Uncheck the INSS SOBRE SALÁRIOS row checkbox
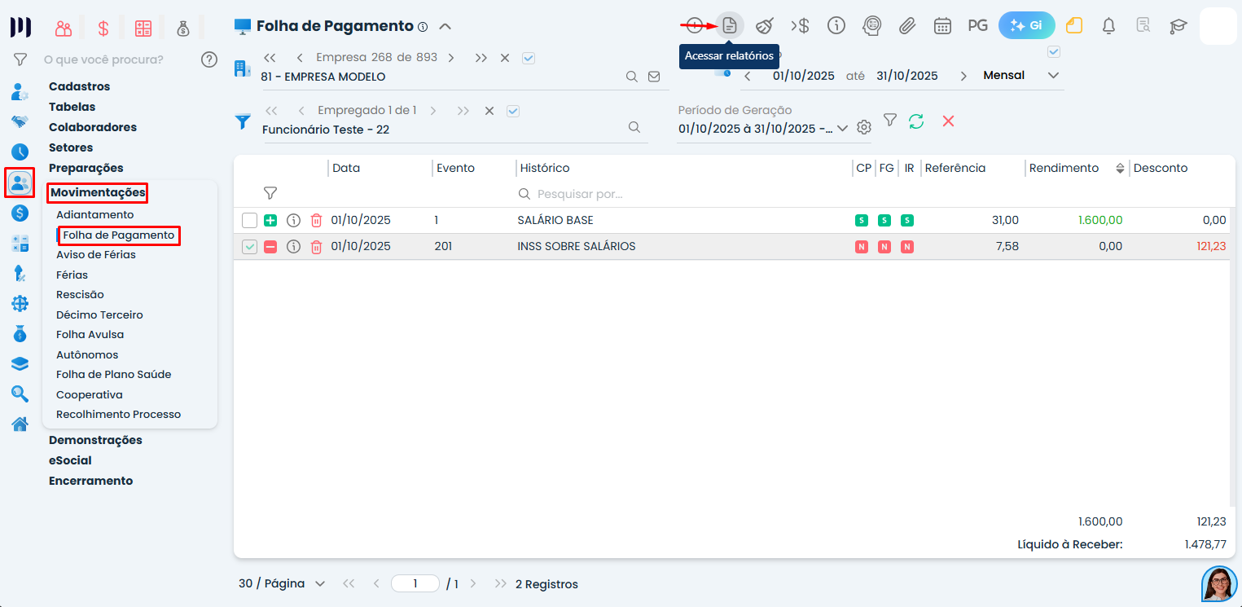1242x607 pixels. [x=249, y=245]
